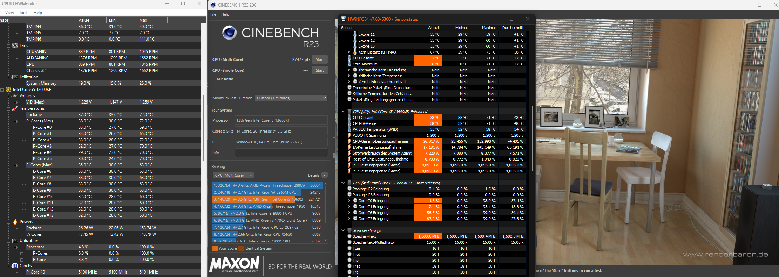Click the HWiNFO64 title bar app icon
This screenshot has width=779, height=277.
(x=344, y=19)
